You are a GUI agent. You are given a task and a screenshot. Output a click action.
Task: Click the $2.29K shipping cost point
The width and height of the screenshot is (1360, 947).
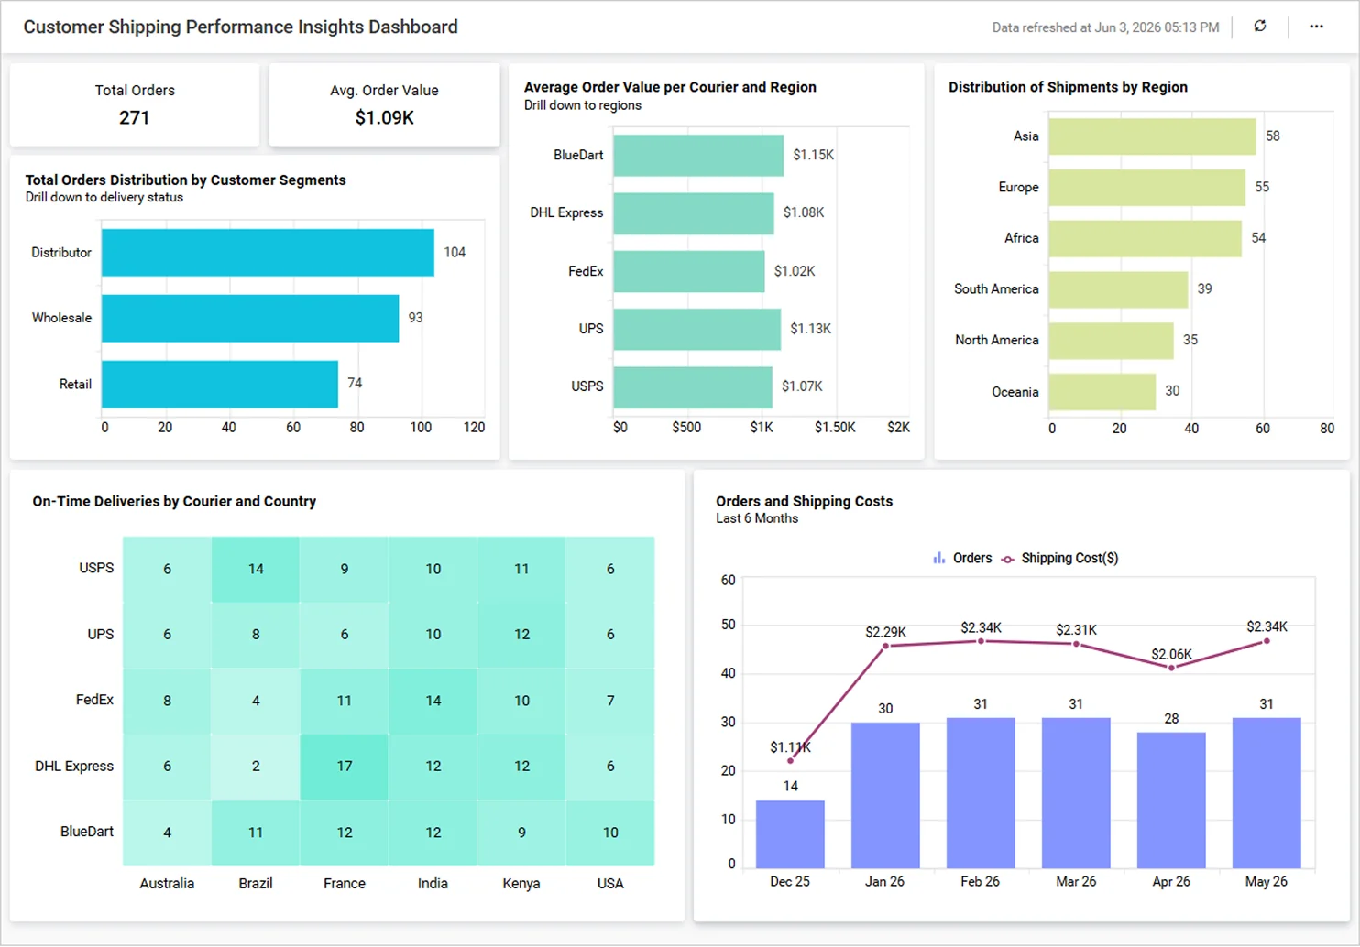point(886,646)
